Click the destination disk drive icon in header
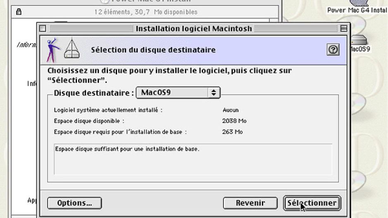 coord(72,48)
